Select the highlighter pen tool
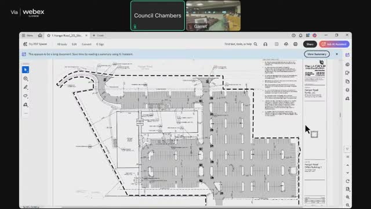This screenshot has height=209, width=371. click(26, 87)
